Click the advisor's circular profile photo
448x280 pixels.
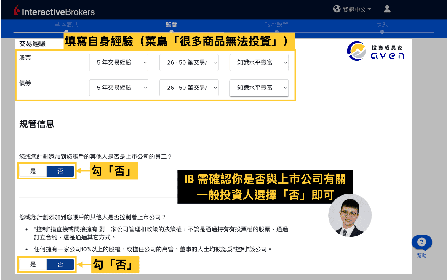point(350,216)
